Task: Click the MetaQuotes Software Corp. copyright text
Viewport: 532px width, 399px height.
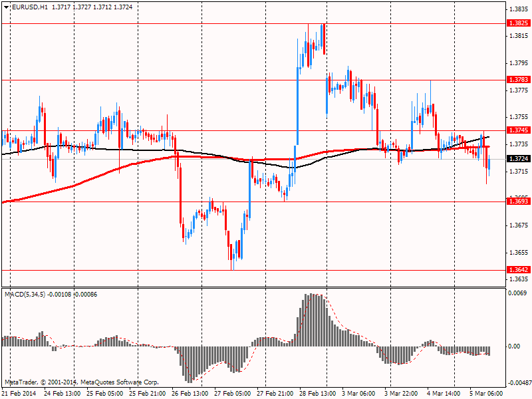Action: click(x=120, y=382)
